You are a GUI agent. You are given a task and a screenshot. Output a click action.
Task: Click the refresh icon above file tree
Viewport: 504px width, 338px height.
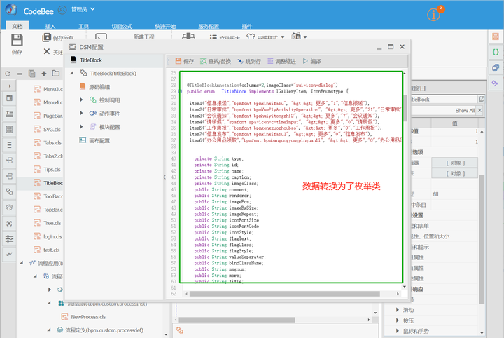8,74
